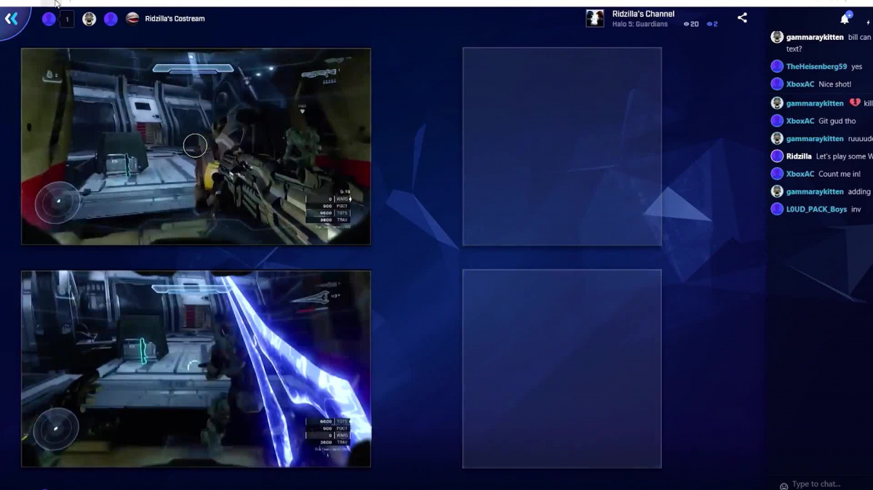This screenshot has width=873, height=490.
Task: Click L0UD_PACK_Boys username in chat
Action: tap(816, 209)
